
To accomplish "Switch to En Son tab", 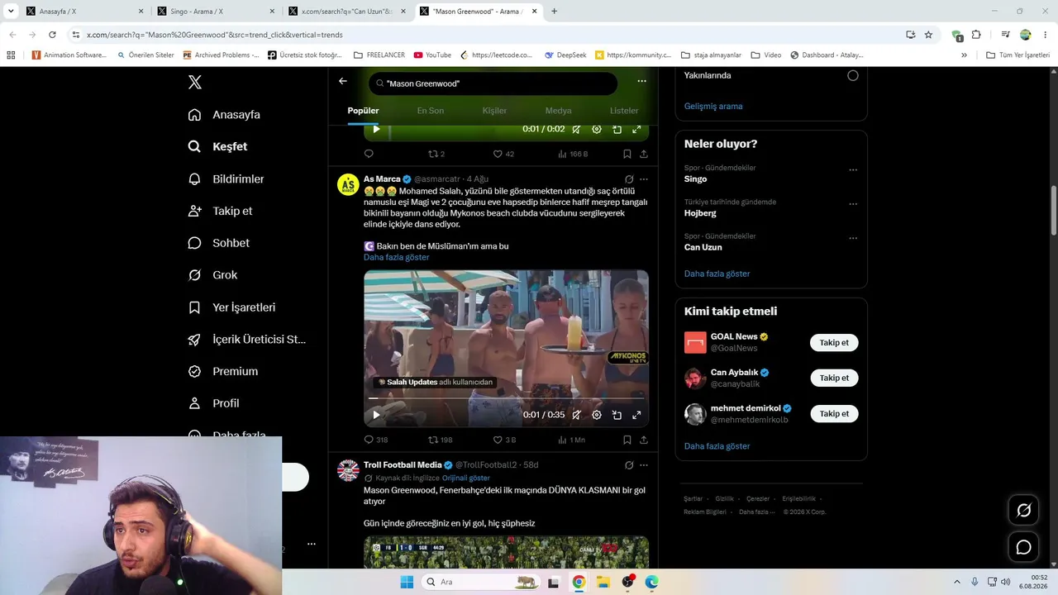I will click(430, 111).
